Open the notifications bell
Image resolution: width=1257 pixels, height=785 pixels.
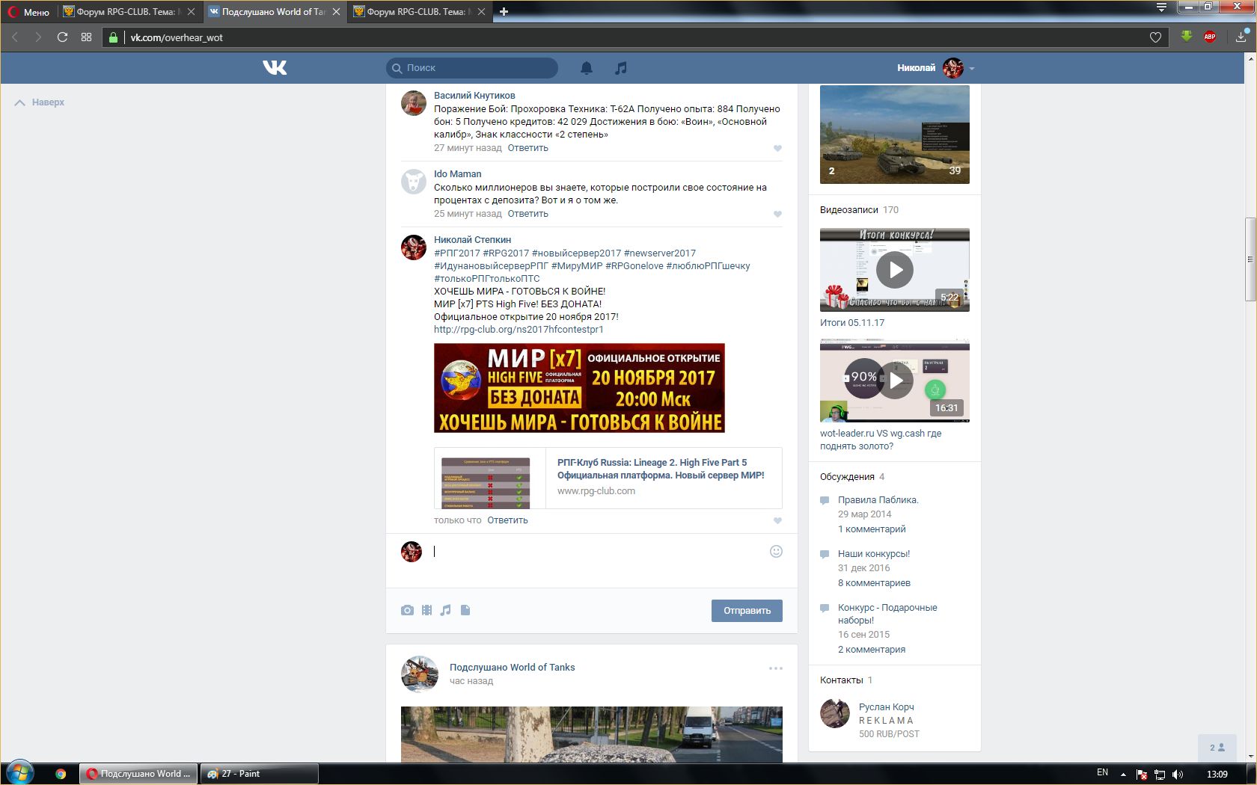point(587,68)
